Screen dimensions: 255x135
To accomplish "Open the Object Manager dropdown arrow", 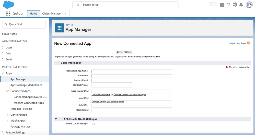I will pyautogui.click(x=65, y=14).
